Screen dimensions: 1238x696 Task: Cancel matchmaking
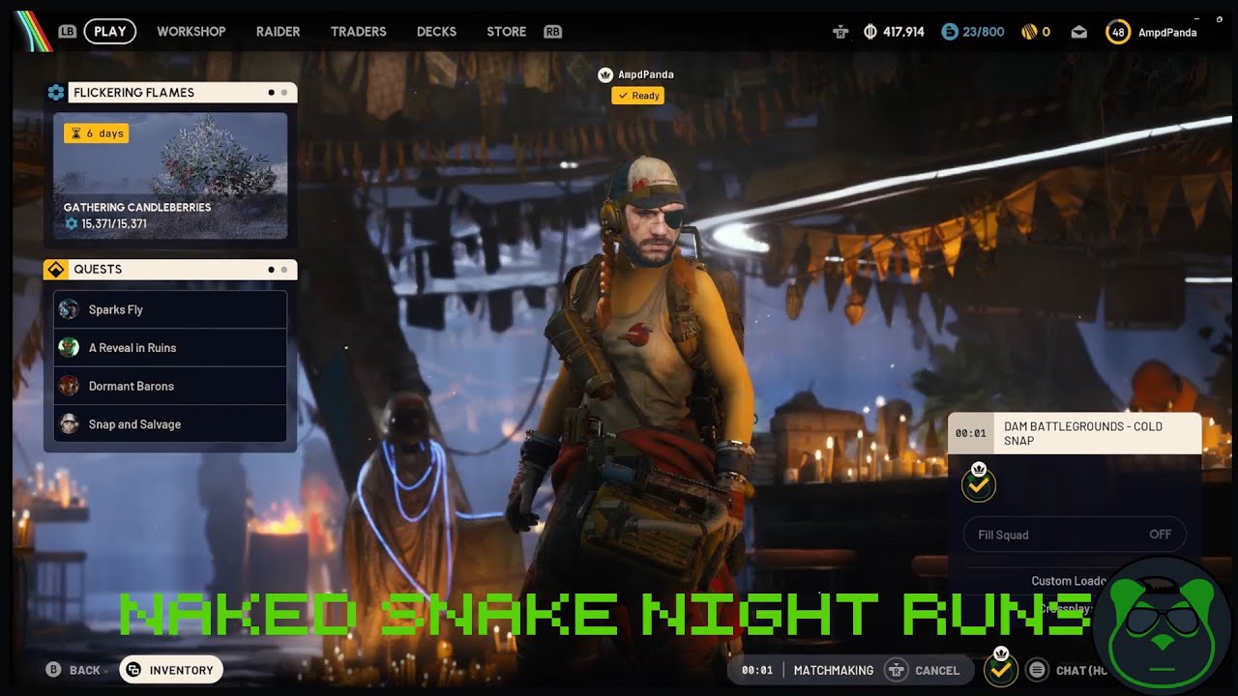(937, 670)
